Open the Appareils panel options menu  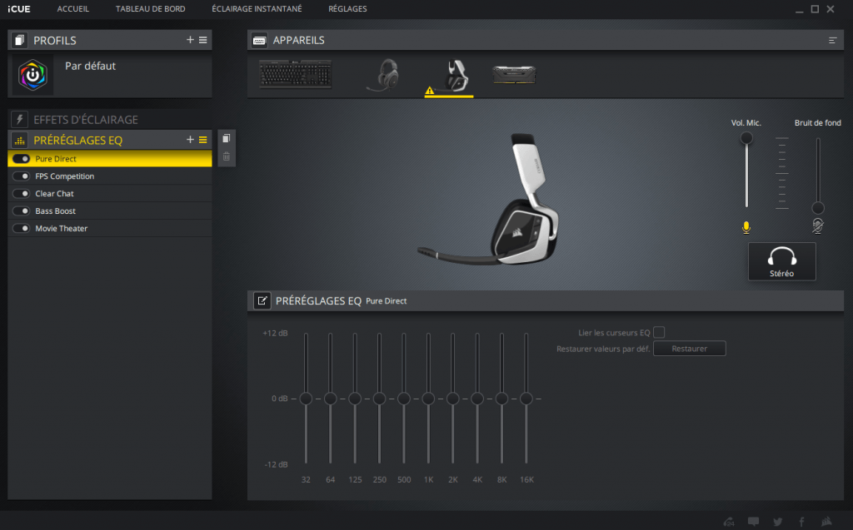(x=832, y=40)
